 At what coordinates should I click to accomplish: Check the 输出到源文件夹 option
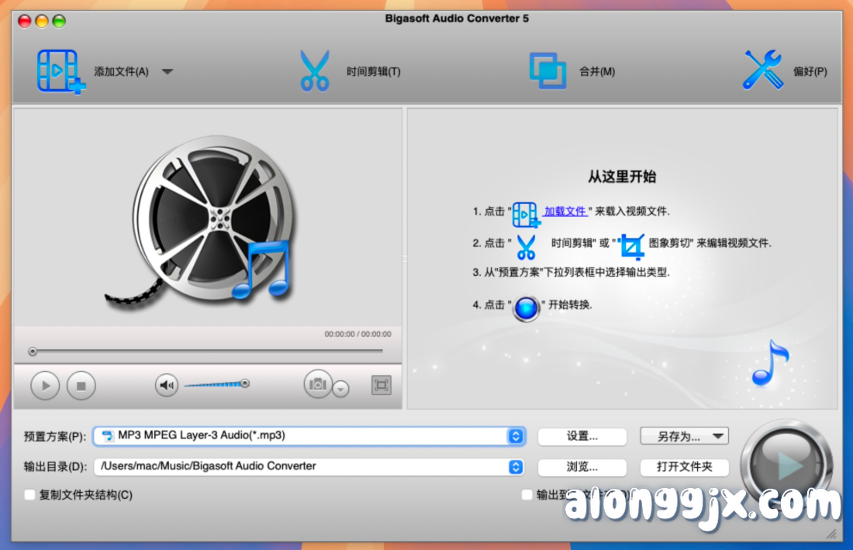(527, 494)
